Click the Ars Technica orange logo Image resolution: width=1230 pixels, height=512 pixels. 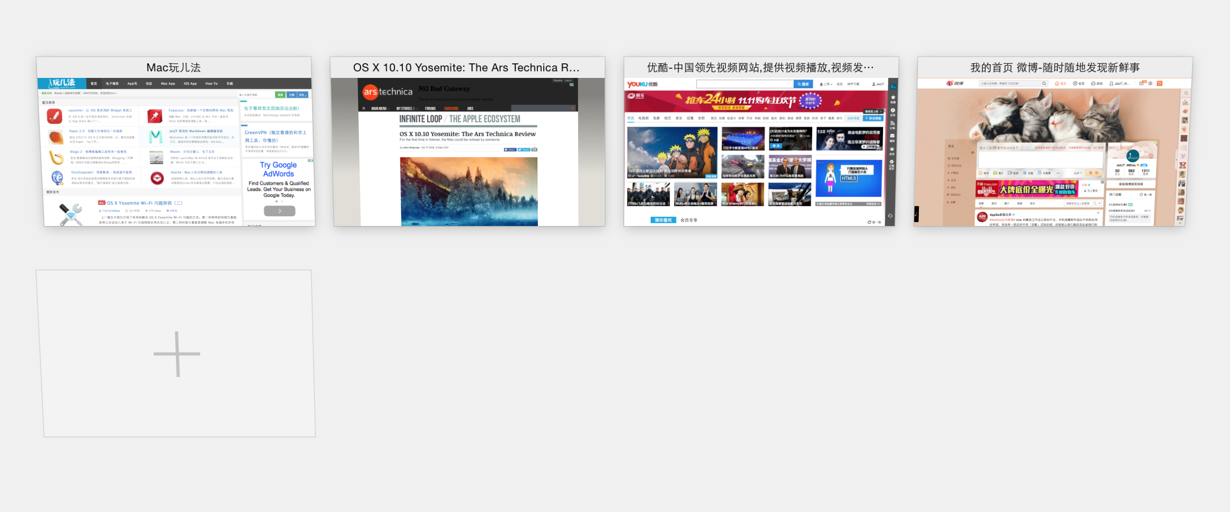pos(370,92)
